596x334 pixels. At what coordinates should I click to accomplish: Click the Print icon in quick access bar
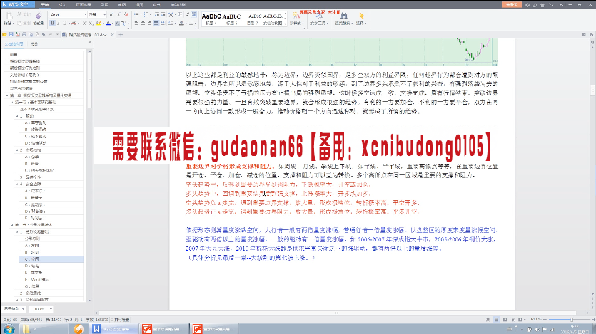pyautogui.click(x=24, y=34)
